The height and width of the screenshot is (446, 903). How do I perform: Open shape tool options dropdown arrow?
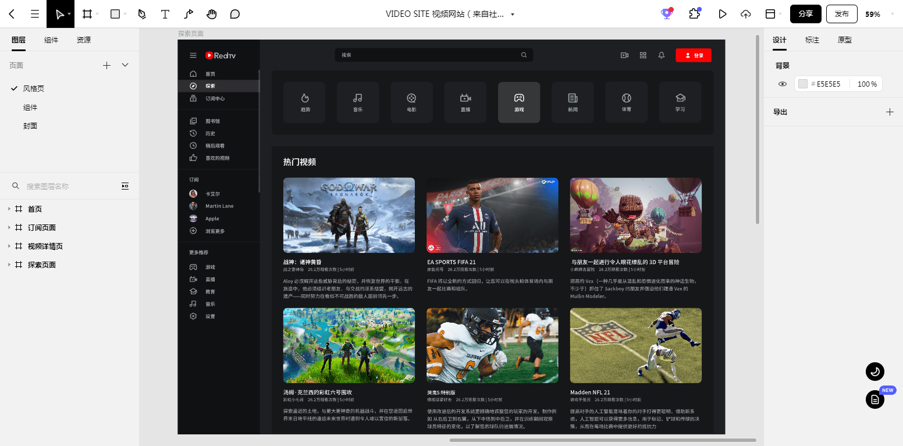pos(126,14)
